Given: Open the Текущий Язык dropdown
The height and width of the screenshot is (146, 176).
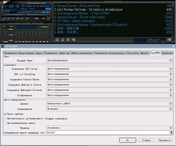Looking at the screenshot, I should (x=110, y=61).
